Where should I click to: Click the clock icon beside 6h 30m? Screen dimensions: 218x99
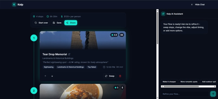(48, 16)
